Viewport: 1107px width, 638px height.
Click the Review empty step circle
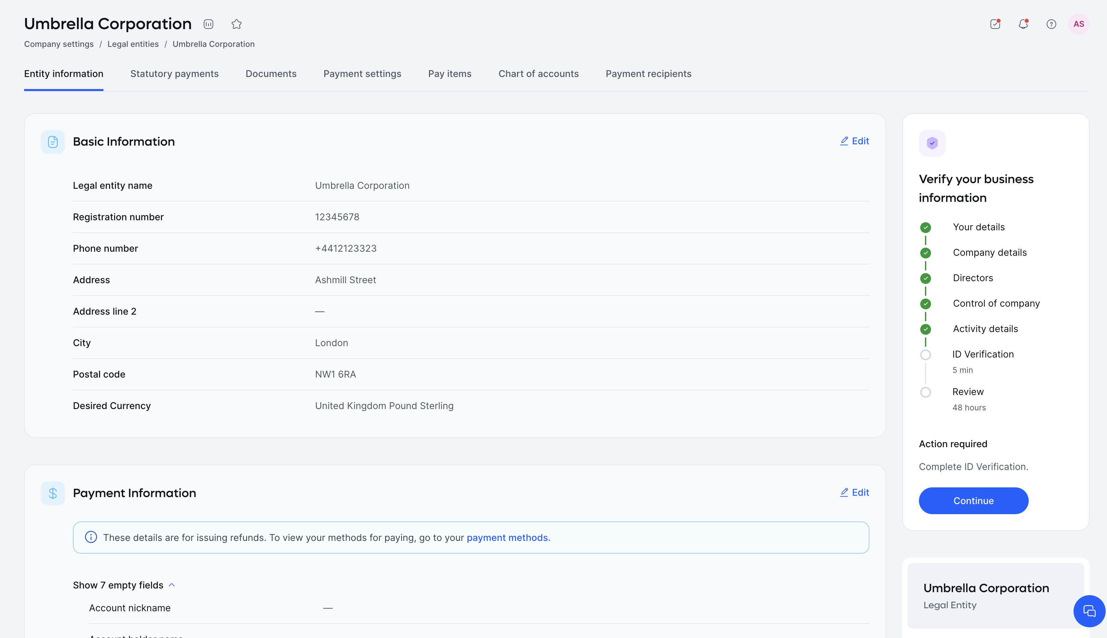926,392
